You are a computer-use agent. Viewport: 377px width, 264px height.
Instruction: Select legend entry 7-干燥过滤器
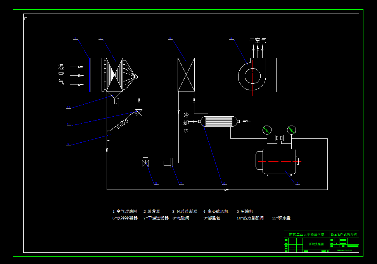[156, 218]
